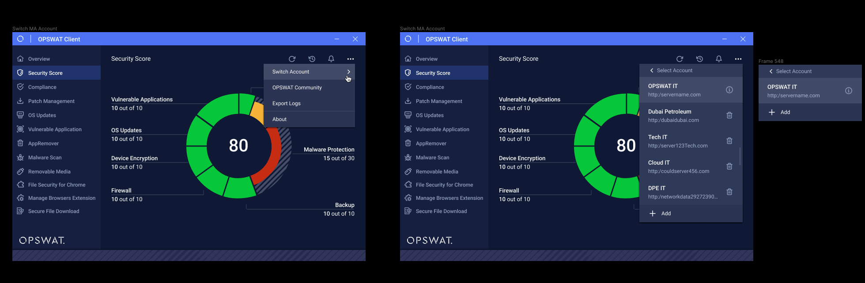Open Compliance in left window sidebar
The height and width of the screenshot is (283, 865).
click(57, 87)
